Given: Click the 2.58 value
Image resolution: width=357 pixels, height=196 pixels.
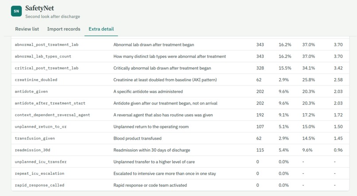Looking at the screenshot, I should point(338,80).
